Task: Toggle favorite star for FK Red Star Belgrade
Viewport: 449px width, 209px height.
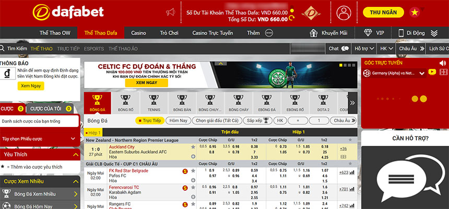Action: coord(193,171)
